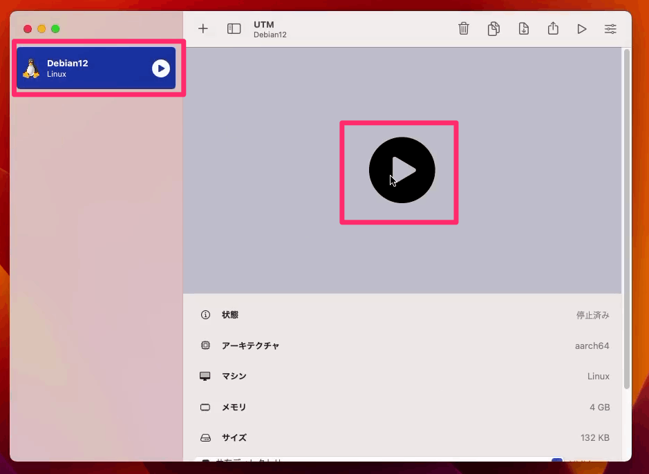Add a new virtual machine with plus icon
The image size is (649, 474).
[203, 28]
